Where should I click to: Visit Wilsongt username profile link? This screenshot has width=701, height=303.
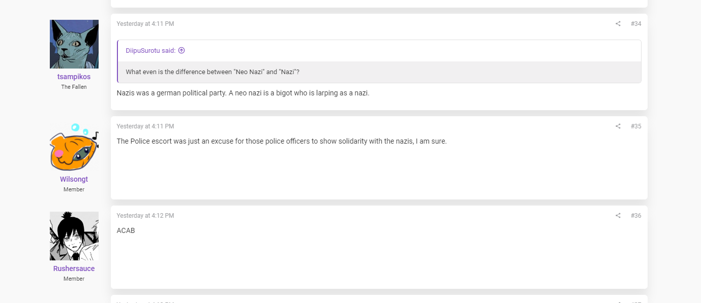click(74, 179)
